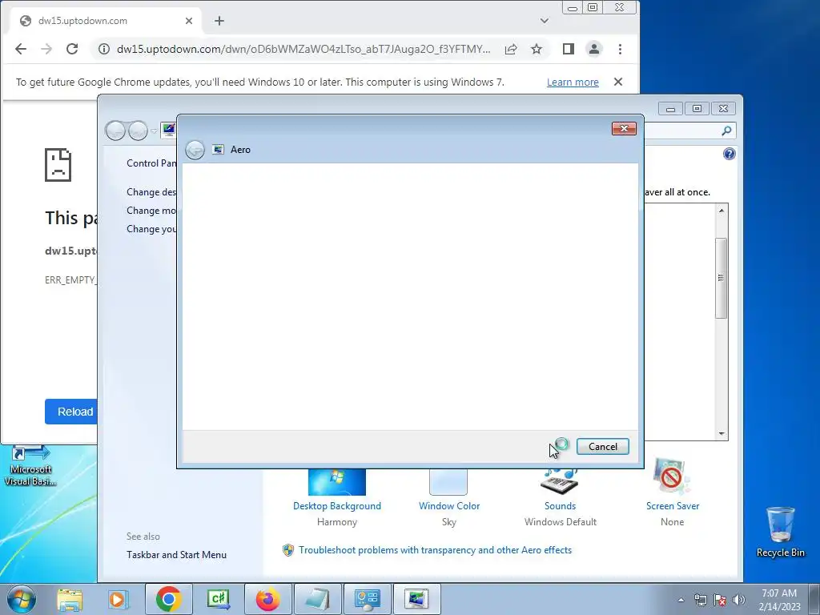The image size is (820, 615).
Task: Open Windows Explorer from taskbar
Action: (x=70, y=600)
